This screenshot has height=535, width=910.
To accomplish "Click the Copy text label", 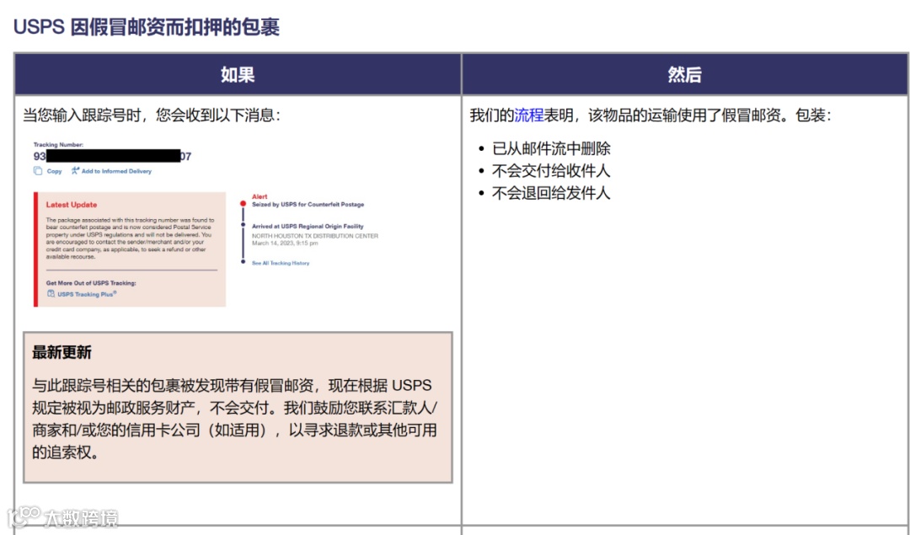I will (x=54, y=171).
